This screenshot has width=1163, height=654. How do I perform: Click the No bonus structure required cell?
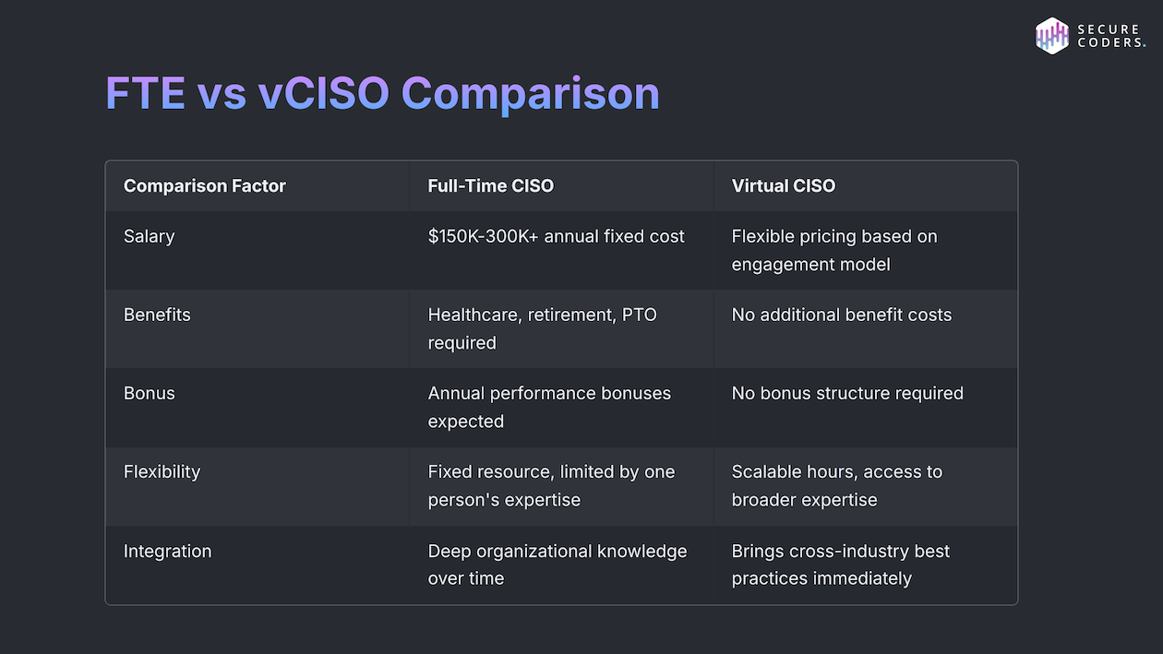pyautogui.click(x=847, y=393)
